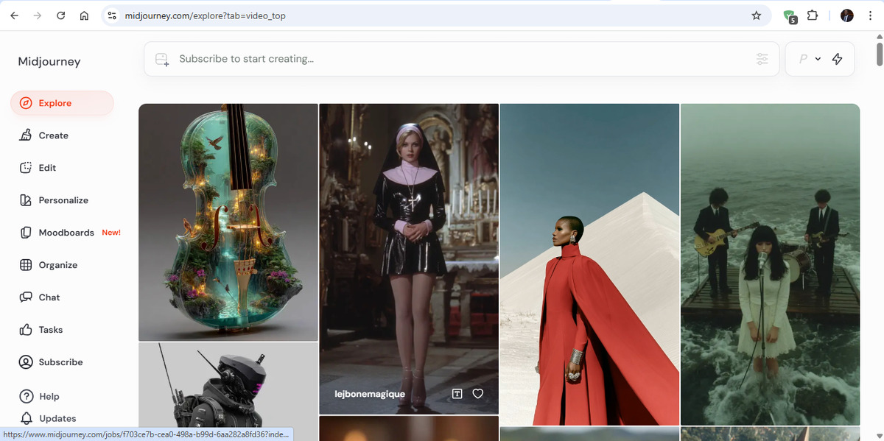The width and height of the screenshot is (884, 441).
Task: Click the Subscribe link in sidebar
Action: click(x=60, y=362)
